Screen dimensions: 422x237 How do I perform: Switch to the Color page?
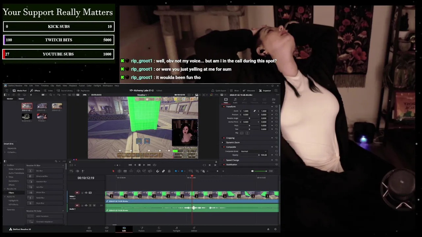[x=159, y=229]
